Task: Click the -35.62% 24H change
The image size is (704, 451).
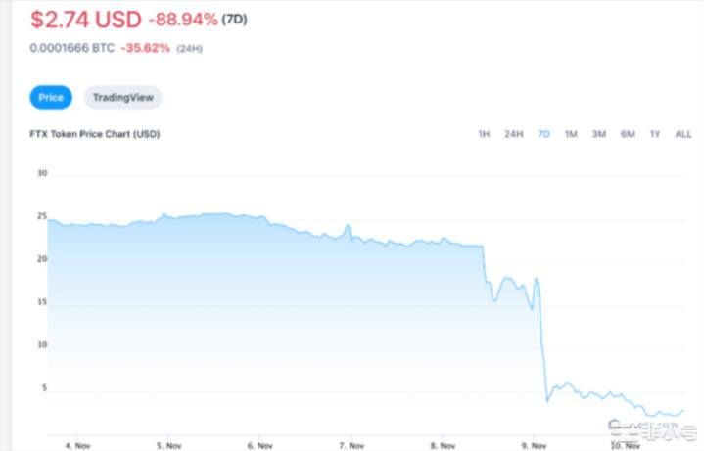Action: 145,47
